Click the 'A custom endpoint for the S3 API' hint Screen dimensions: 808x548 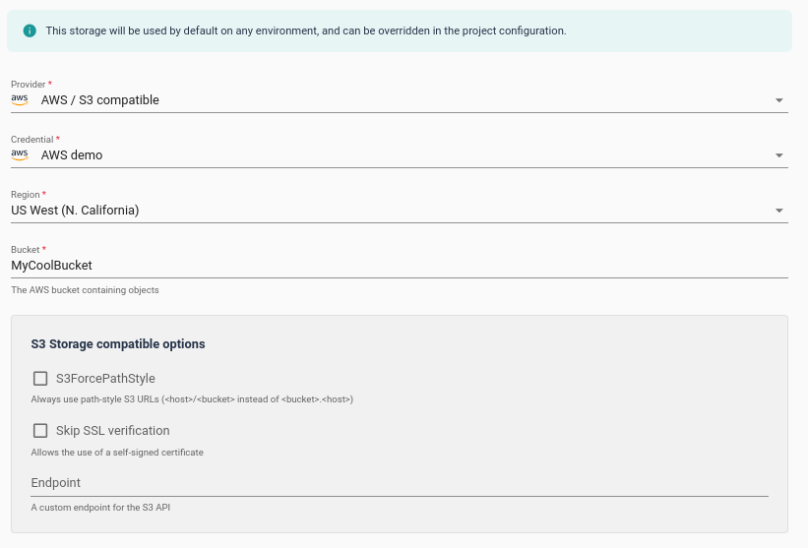point(100,508)
